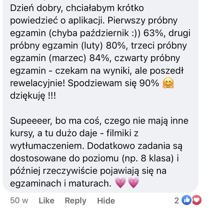Click the '(np. 8 klasa)' text
Screen dimensions: 209x211
(148, 159)
